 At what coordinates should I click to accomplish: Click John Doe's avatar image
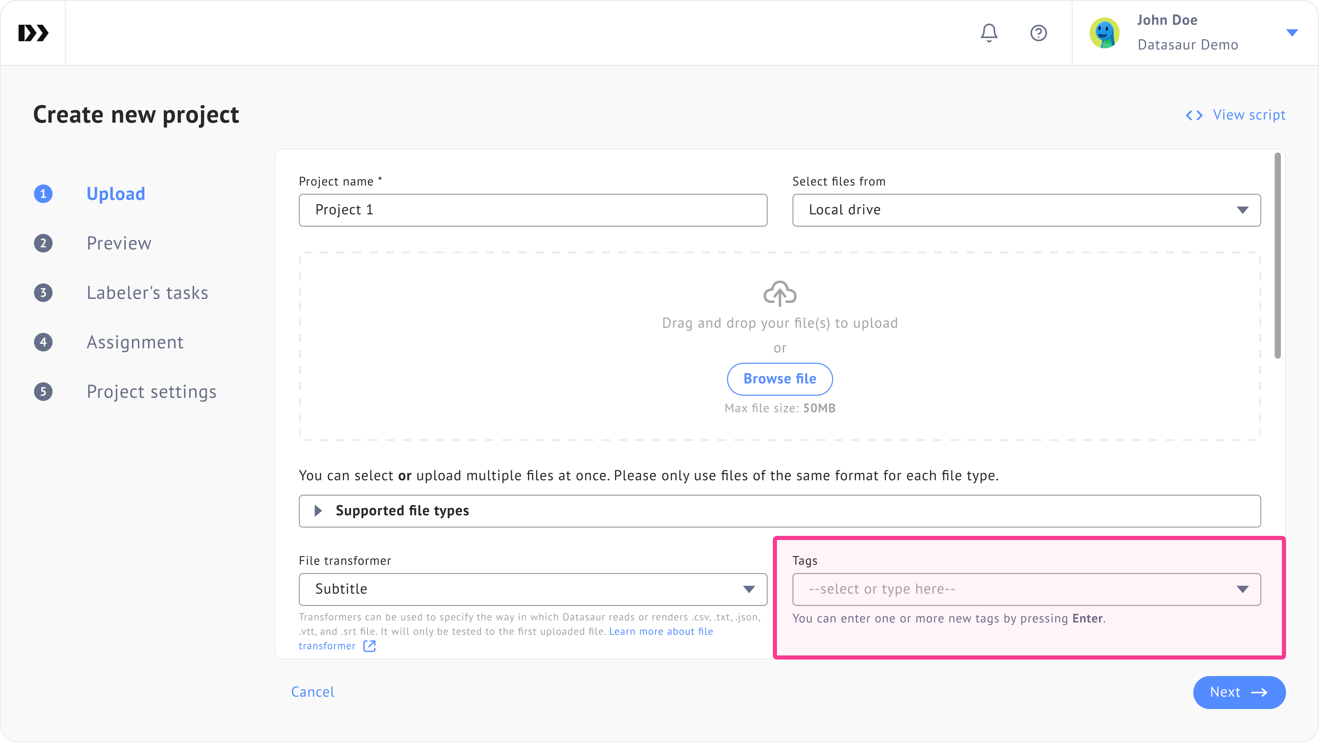tap(1104, 33)
